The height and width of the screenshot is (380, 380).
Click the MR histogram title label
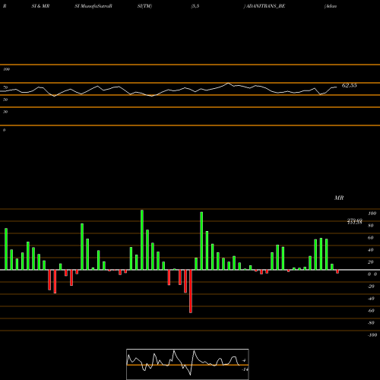point(339,198)
